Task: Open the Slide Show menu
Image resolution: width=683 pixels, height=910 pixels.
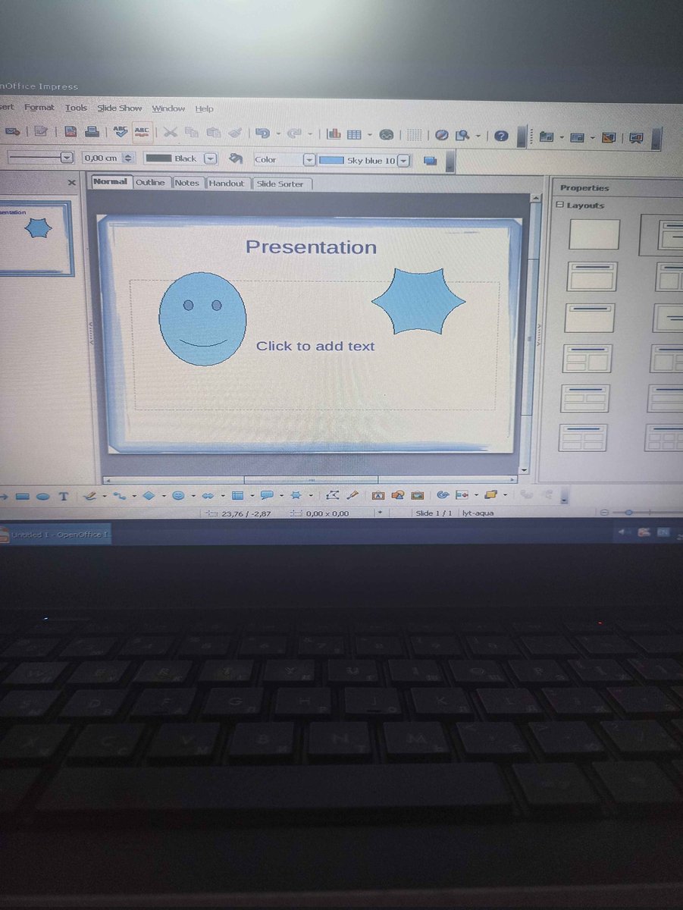Action: click(x=119, y=108)
